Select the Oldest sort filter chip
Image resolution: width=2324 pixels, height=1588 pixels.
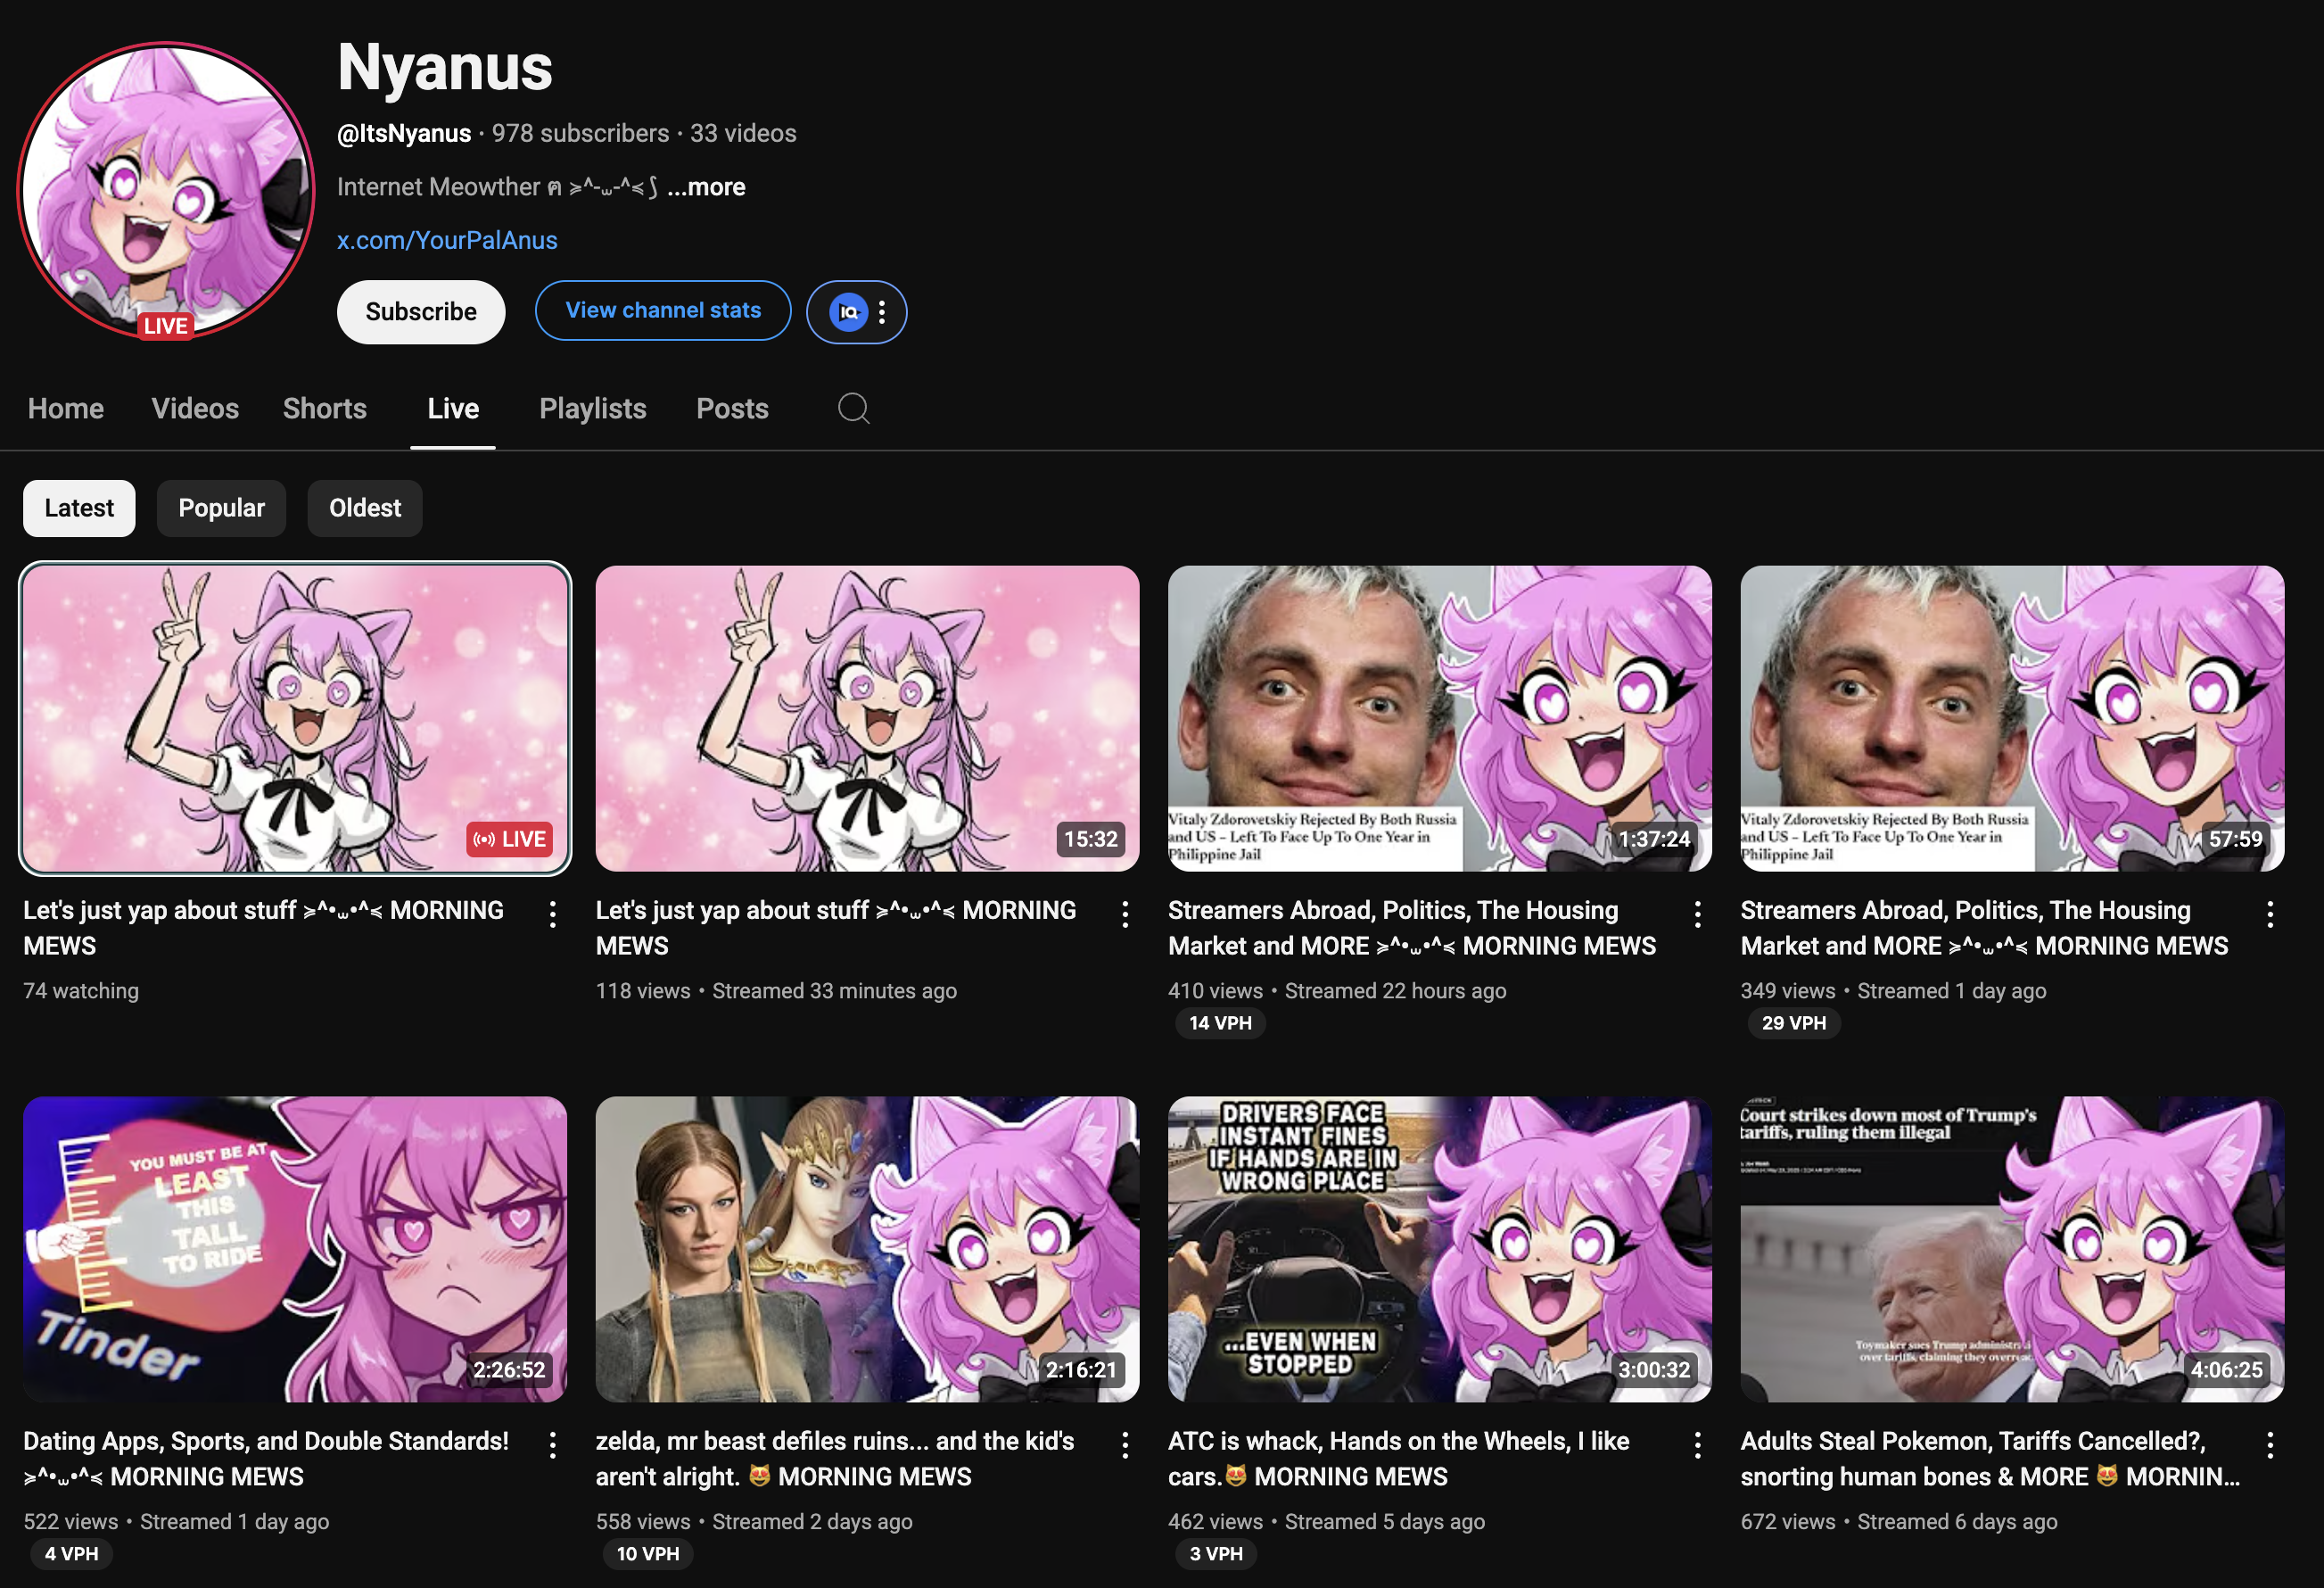click(365, 509)
